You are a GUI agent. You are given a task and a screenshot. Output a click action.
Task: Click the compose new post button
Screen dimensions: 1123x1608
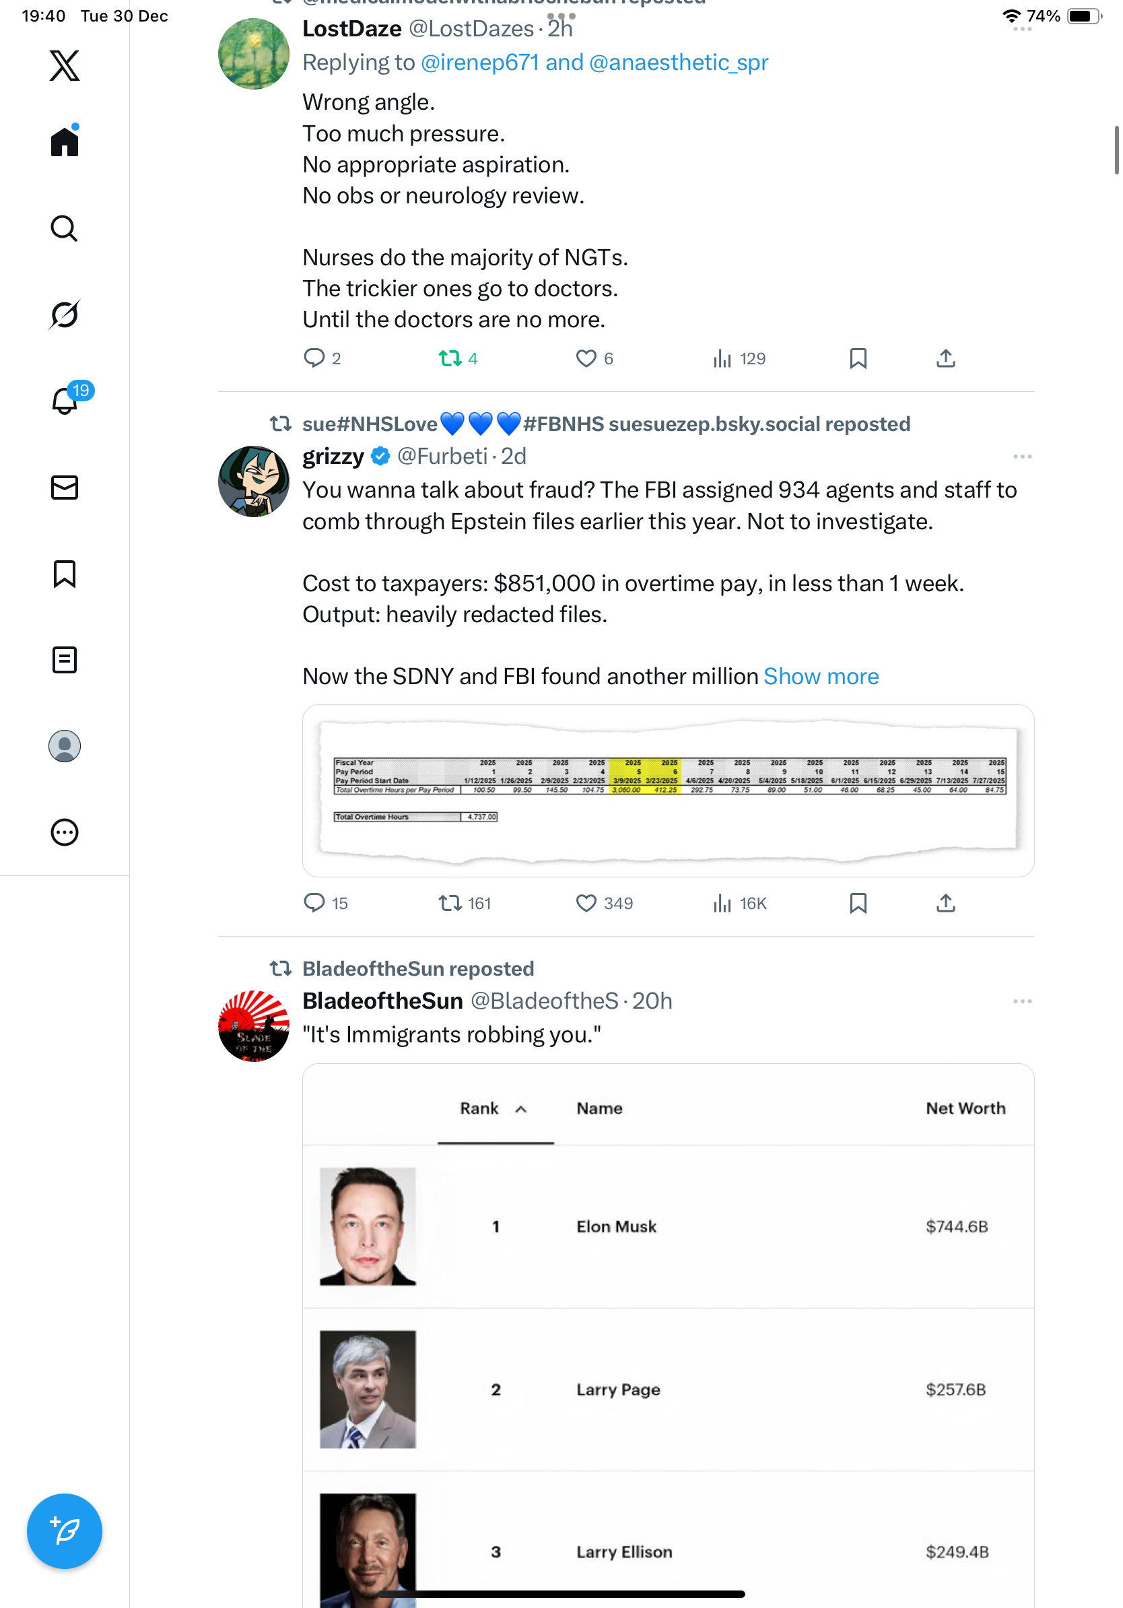(65, 1531)
